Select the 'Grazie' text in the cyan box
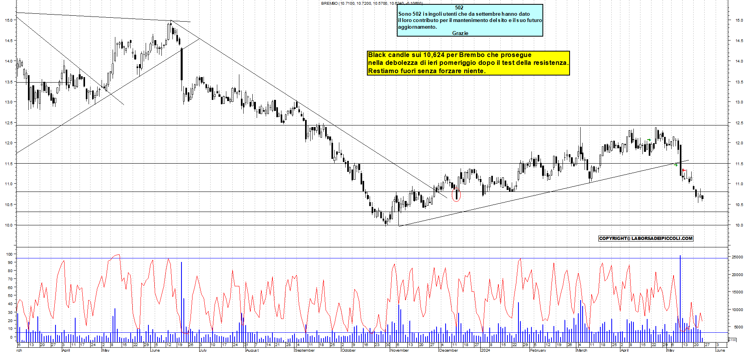This screenshot has height=352, width=744. (460, 33)
